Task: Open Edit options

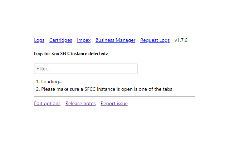Action: 47,104
